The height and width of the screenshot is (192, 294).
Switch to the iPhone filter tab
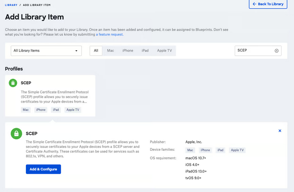coord(127,51)
